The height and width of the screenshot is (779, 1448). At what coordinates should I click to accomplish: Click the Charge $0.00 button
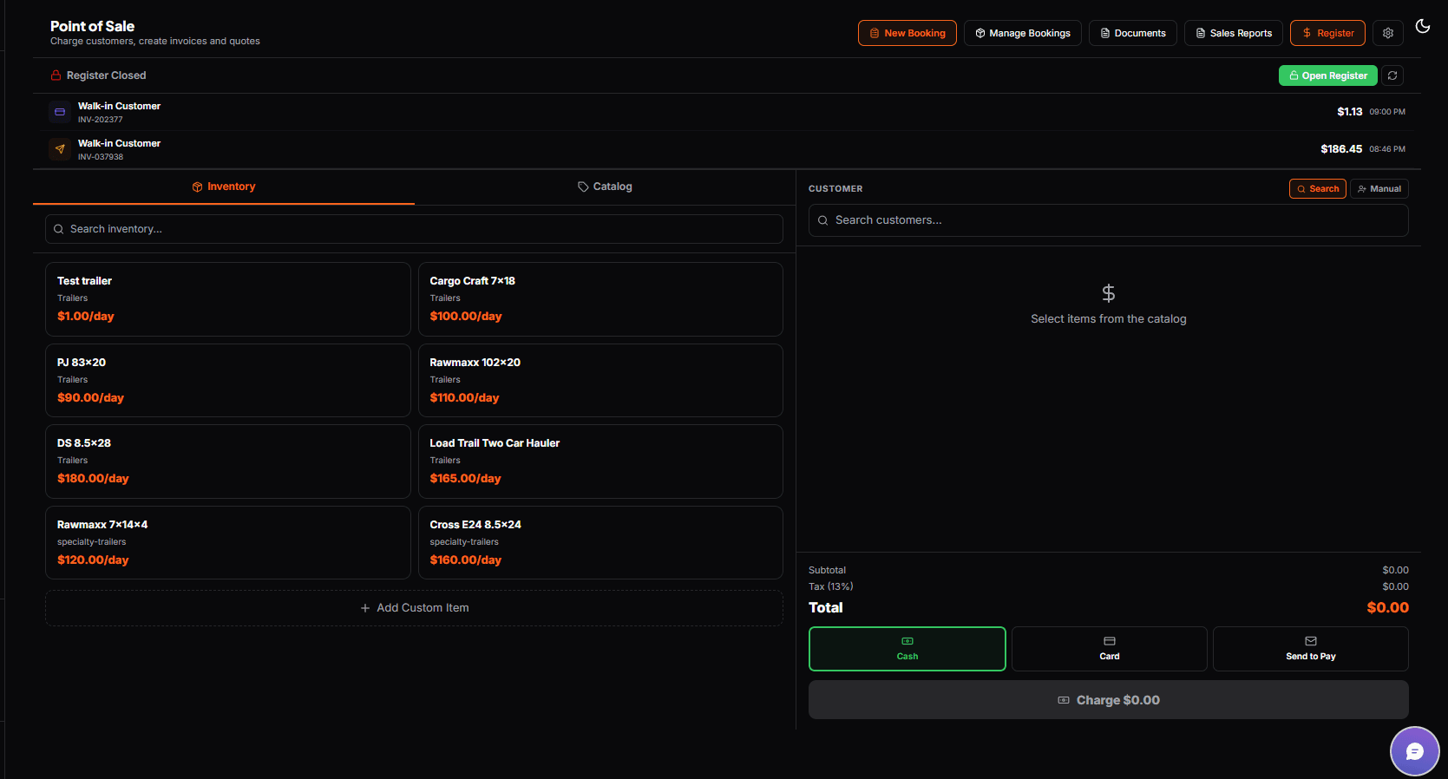pos(1108,700)
